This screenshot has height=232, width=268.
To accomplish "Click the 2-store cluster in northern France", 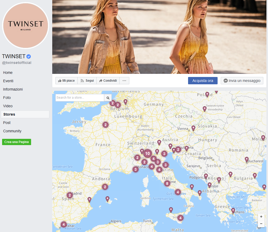I will [106, 125].
